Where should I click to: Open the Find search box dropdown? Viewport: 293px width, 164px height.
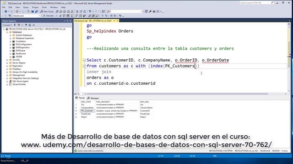(141, 11)
